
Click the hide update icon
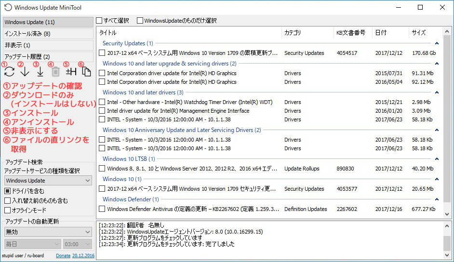[71, 72]
